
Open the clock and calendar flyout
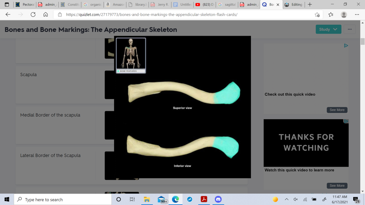(340, 200)
